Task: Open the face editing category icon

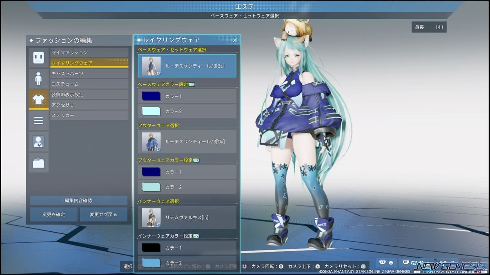Action: [38, 57]
